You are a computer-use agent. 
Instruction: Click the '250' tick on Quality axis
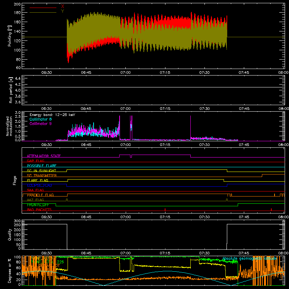(x=17, y=225)
